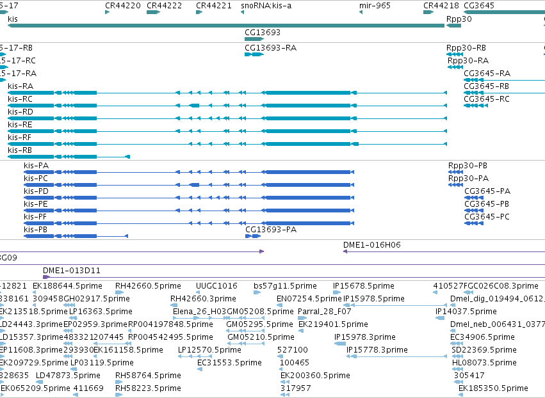Select the kis-RD transcript label
The width and height of the screenshot is (545, 398).
click(x=20, y=112)
